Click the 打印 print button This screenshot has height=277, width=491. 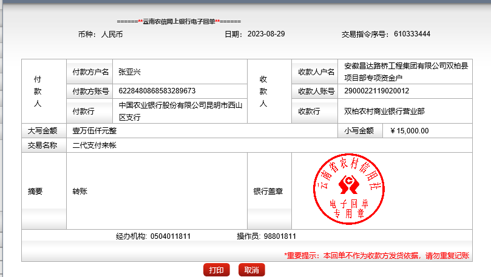pos(216,270)
